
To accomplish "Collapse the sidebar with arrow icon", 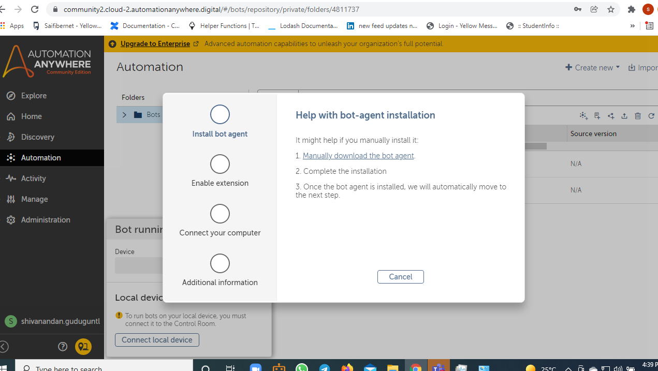I will click(x=4, y=347).
